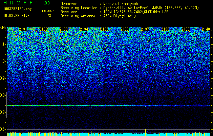Select observer name Masayuki Kobayashi

tap(122, 4)
